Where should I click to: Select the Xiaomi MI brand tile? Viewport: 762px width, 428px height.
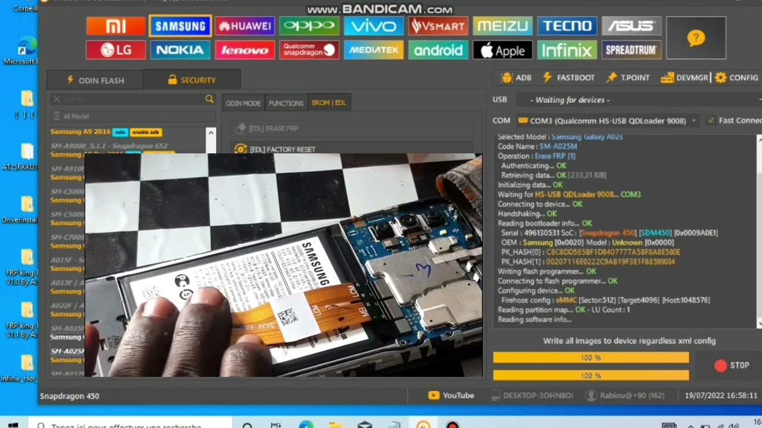pos(116,26)
